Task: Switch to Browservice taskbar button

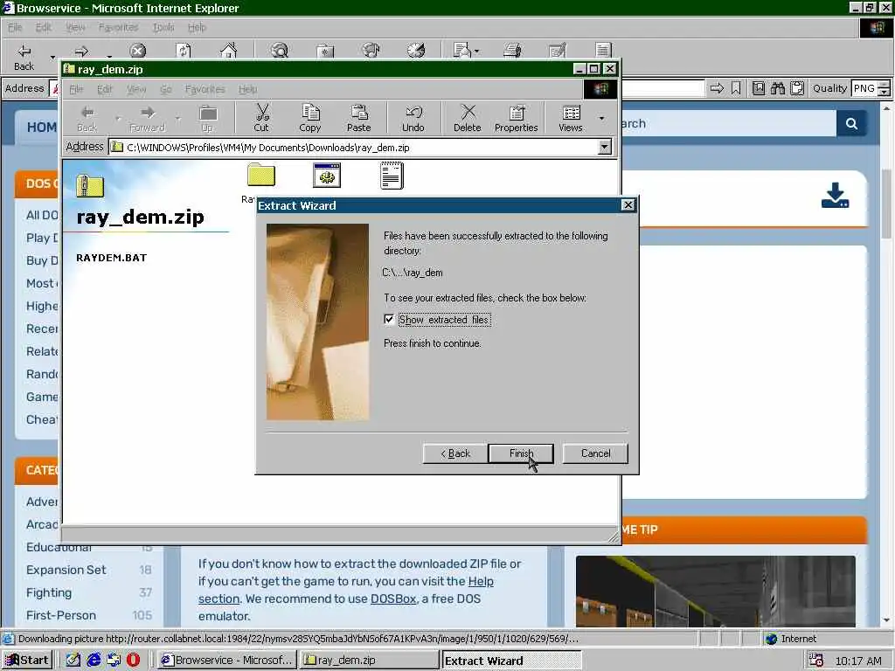Action: (x=227, y=661)
